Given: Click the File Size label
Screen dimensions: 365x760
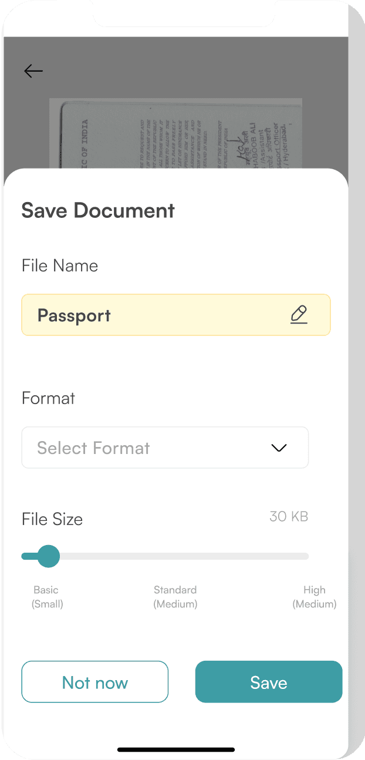Looking at the screenshot, I should point(52,519).
